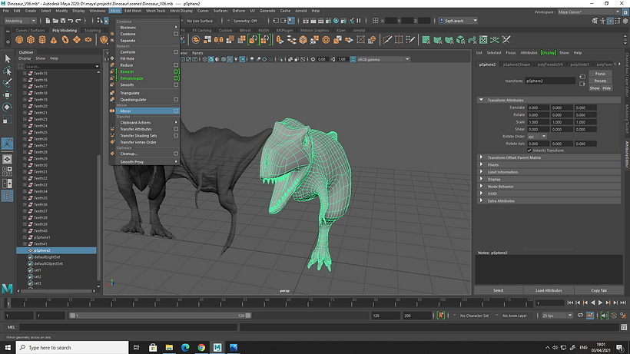Image resolution: width=630 pixels, height=354 pixels.
Task: Activate the Lasso select tool in the toolbox
Action: 7,71
